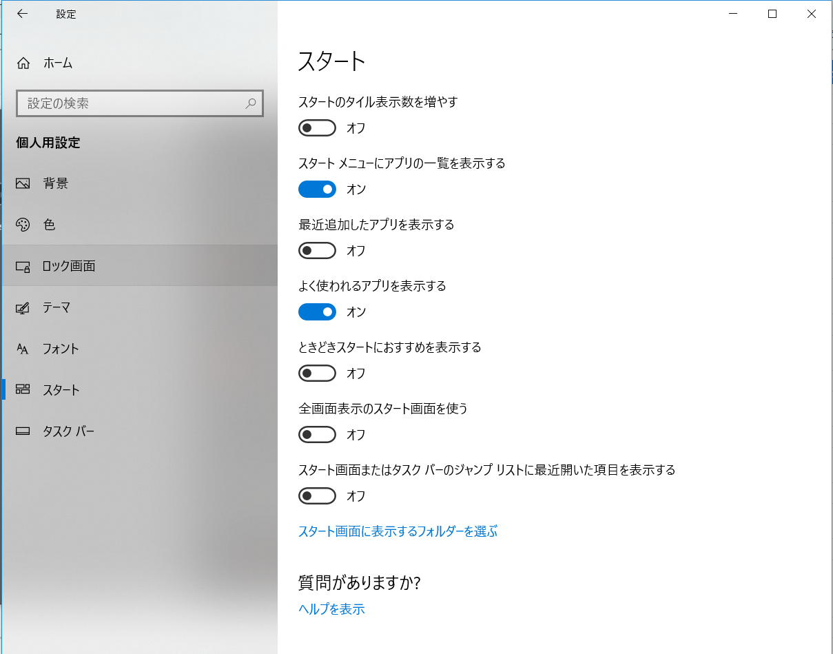Viewport: 833px width, 654px height.
Task: Maximize the Settings window
Action: (772, 14)
